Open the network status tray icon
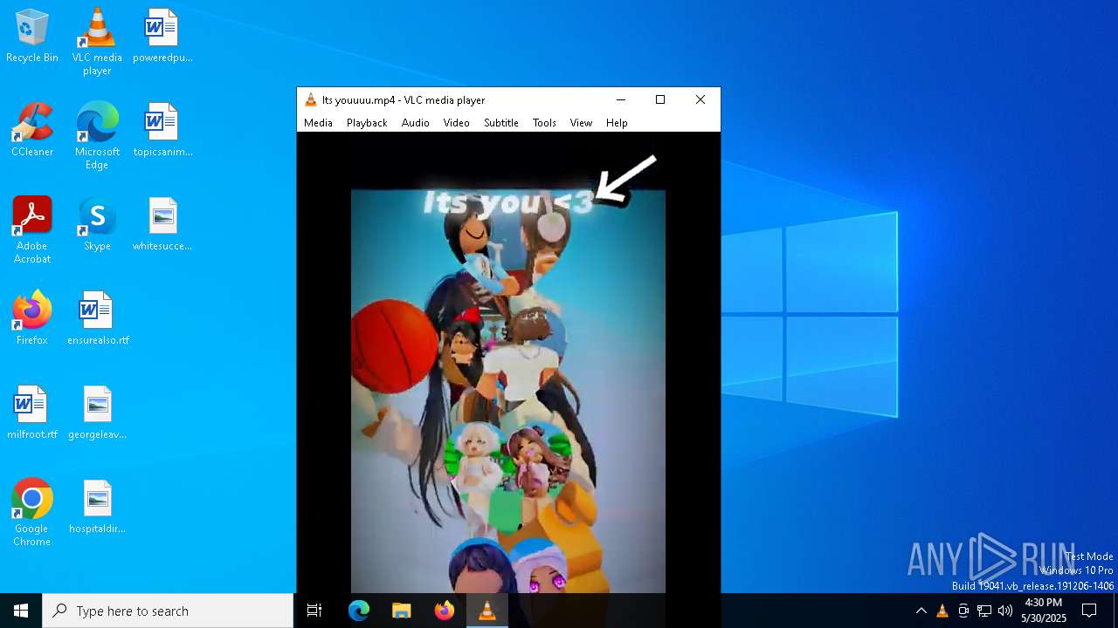Image resolution: width=1118 pixels, height=628 pixels. [984, 611]
